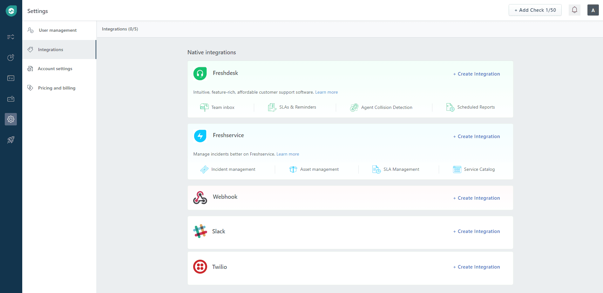Screen dimensions: 603x293
Task: Click the Freshdesk headset logo
Action: click(x=200, y=74)
